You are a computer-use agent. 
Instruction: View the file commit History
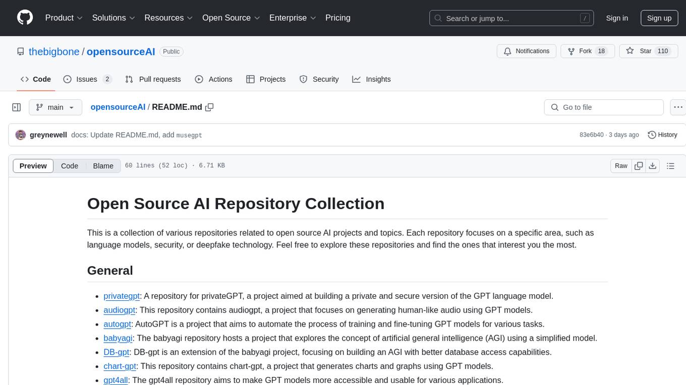click(662, 135)
